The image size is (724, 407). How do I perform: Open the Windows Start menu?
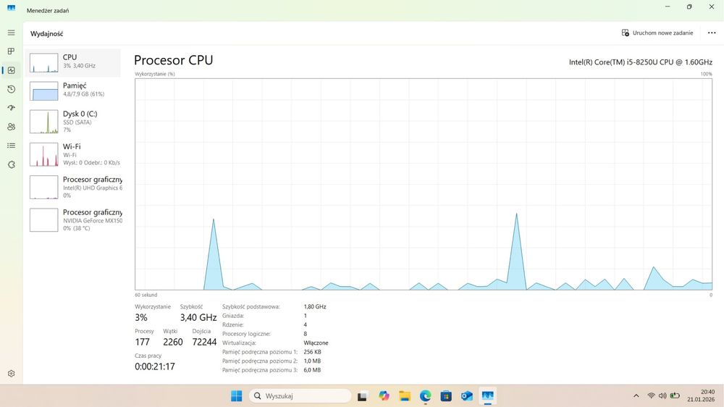(x=237, y=396)
